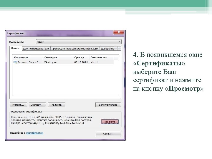The width and height of the screenshot is (212, 159).
Task: Click the Закрыть button
Action: point(108,134)
